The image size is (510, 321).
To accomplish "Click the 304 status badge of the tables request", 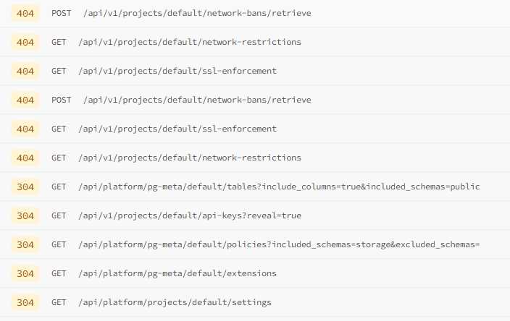I will [25, 187].
